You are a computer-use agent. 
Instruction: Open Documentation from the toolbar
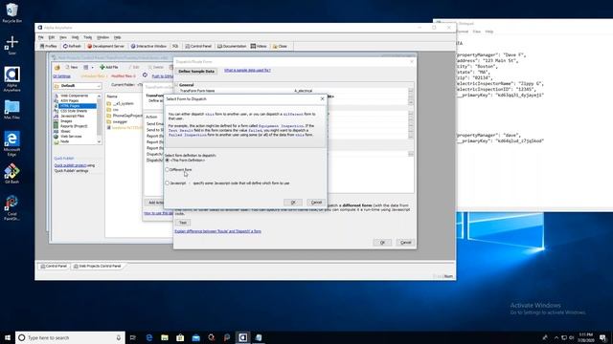[232, 46]
